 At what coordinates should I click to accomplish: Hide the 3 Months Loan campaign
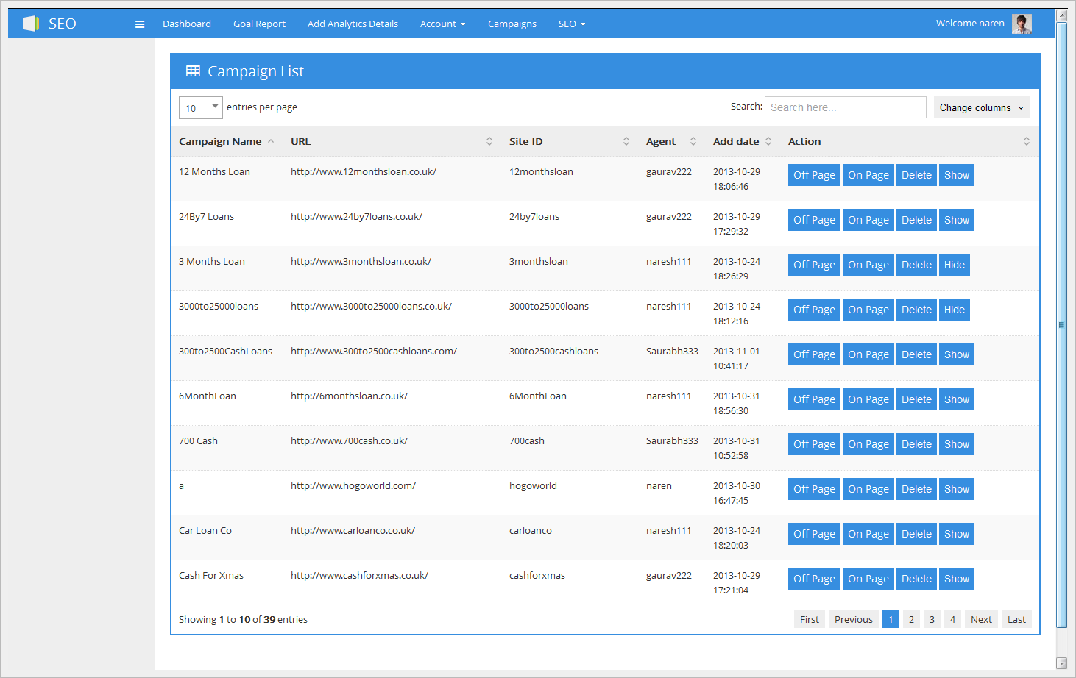pyautogui.click(x=954, y=265)
